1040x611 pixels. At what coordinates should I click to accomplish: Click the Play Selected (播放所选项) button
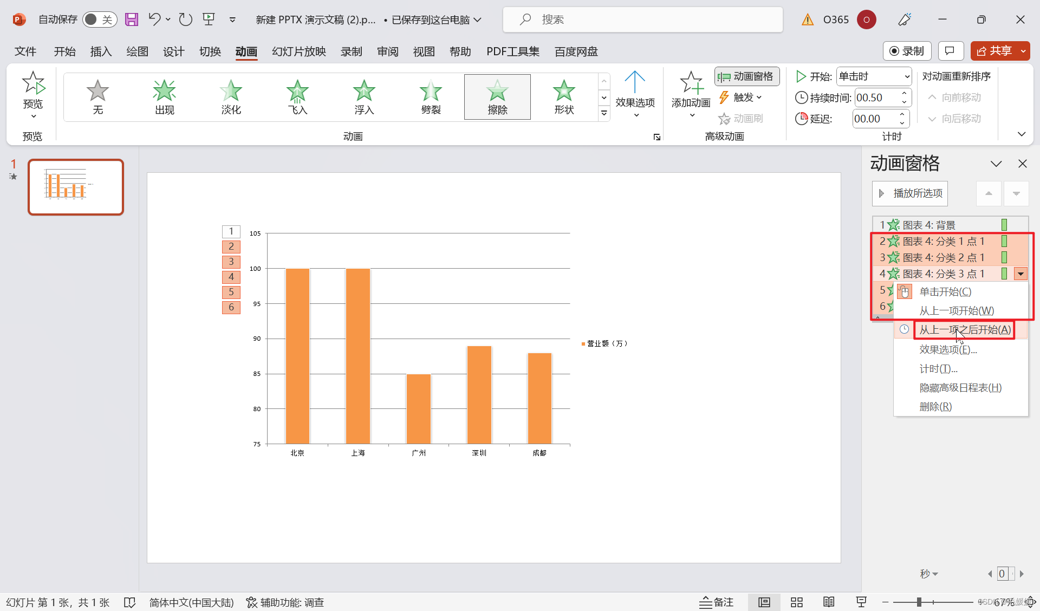click(x=910, y=193)
